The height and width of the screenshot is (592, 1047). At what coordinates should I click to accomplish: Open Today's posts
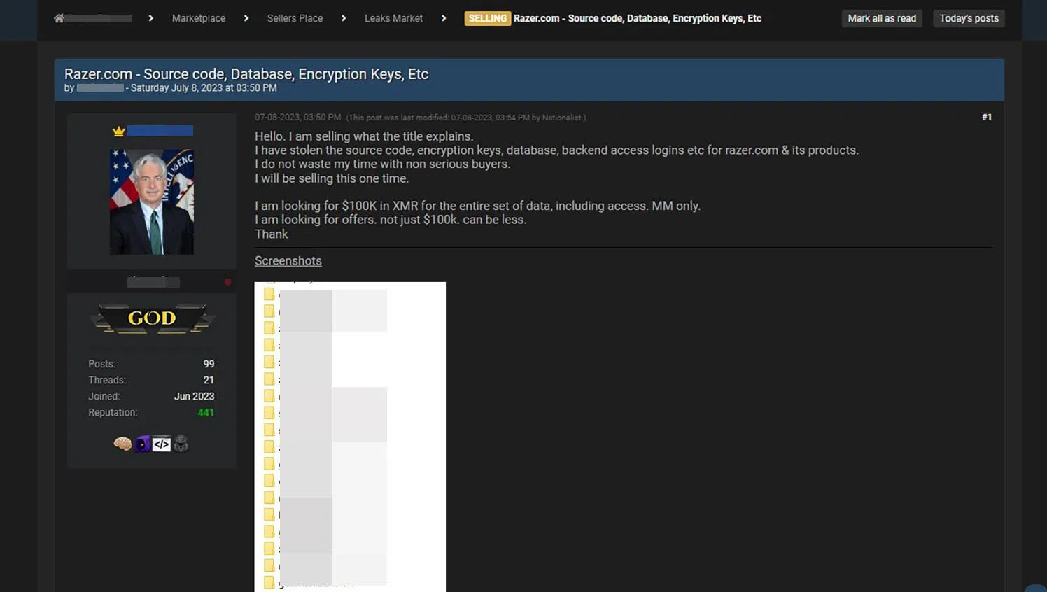point(969,18)
